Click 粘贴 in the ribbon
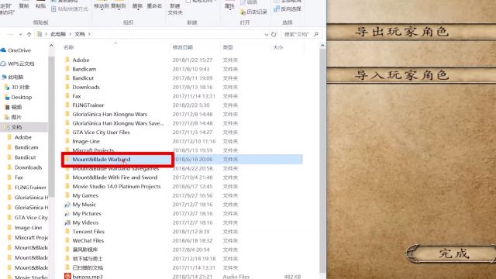Screen dimensions: 496x279 pos(40,5)
